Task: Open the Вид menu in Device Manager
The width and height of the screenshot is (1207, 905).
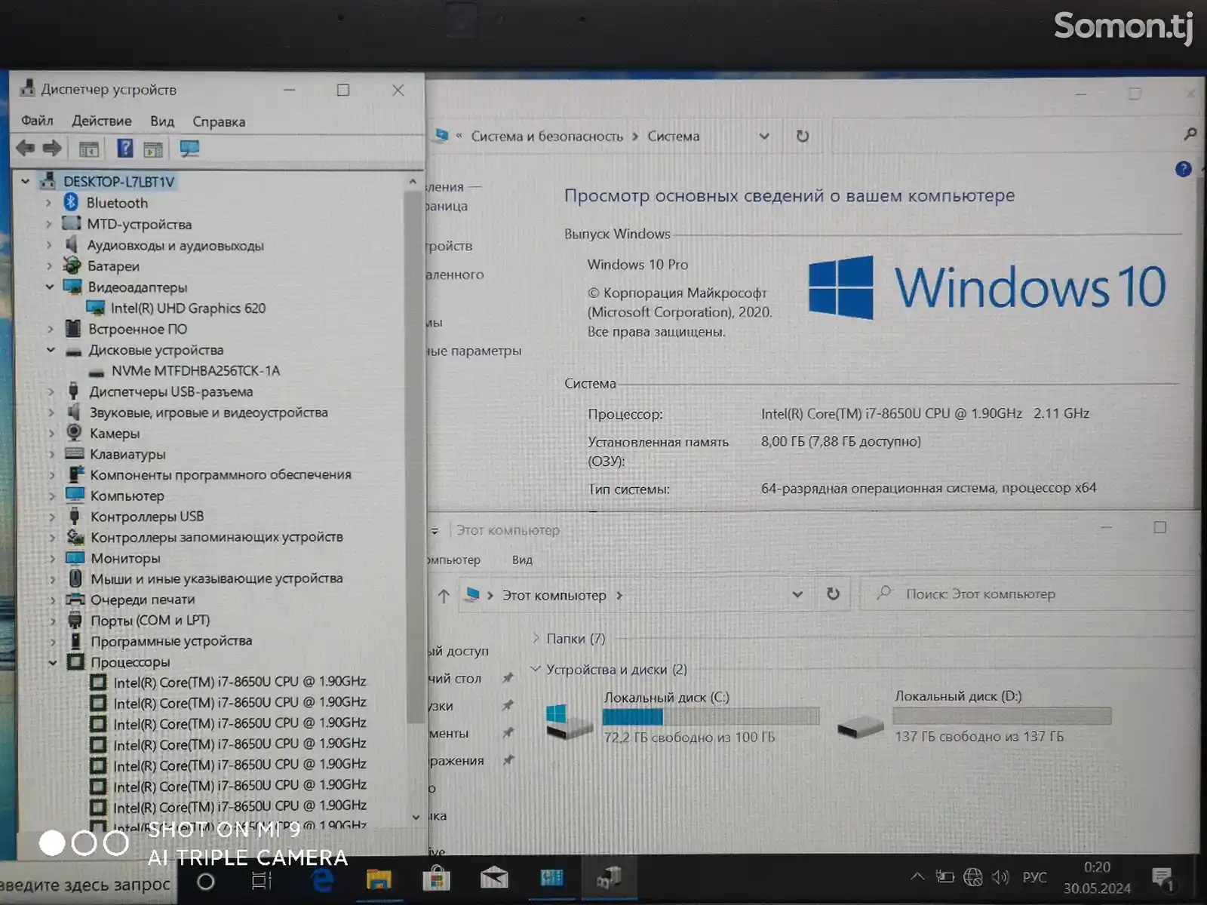Action: [x=162, y=121]
